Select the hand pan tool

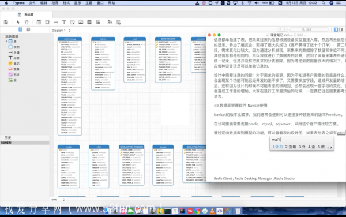point(27,22)
